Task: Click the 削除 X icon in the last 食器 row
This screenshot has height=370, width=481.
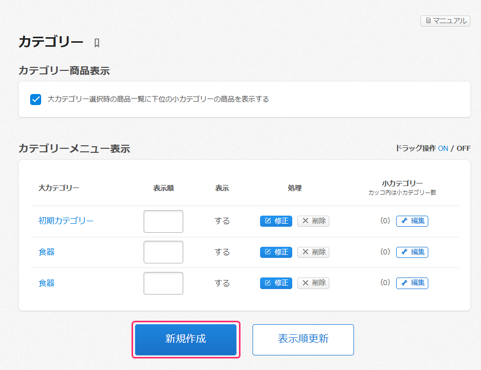Action: (x=305, y=283)
